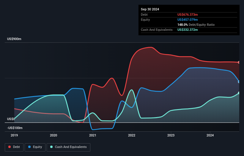
Task: Click the 2024 x-axis label
Action: tap(210, 135)
